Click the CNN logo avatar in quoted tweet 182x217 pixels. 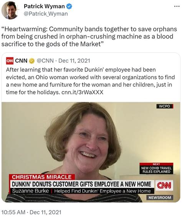point(10,61)
